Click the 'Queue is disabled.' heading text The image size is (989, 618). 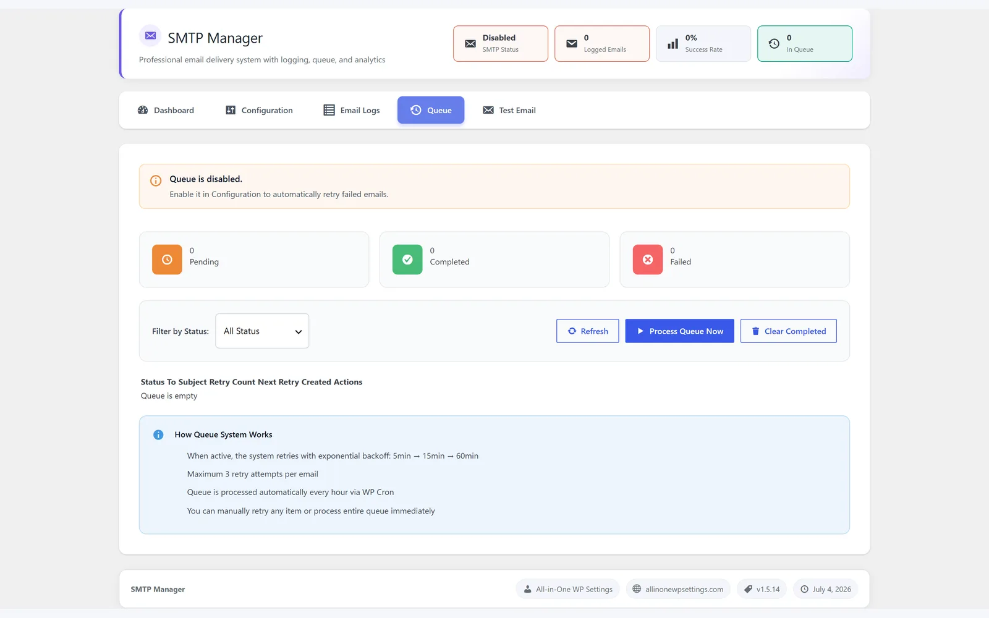tap(206, 179)
